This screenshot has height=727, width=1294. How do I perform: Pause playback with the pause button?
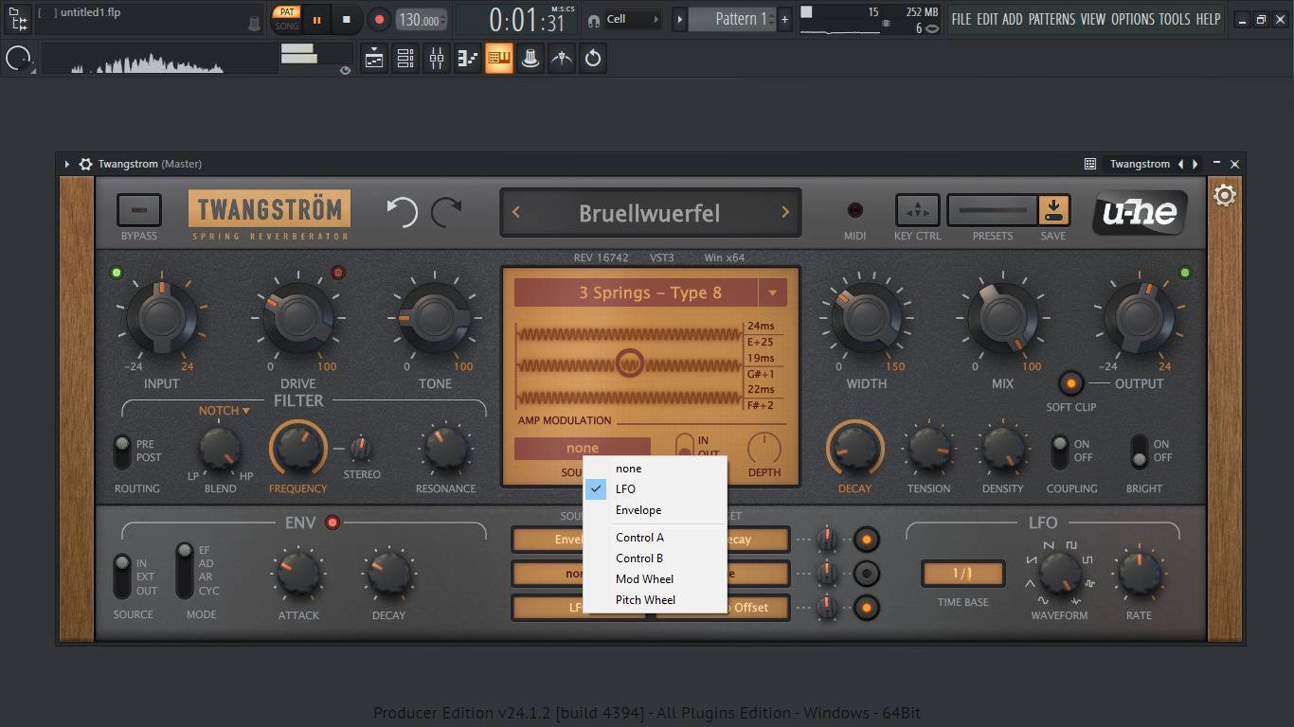click(316, 19)
